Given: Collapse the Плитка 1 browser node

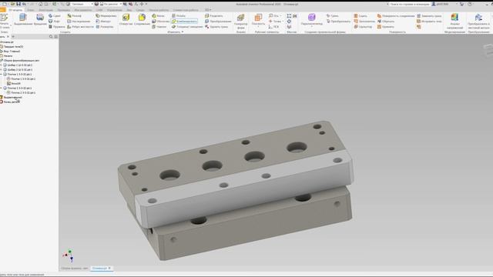Looking at the screenshot, I should click(2, 75).
